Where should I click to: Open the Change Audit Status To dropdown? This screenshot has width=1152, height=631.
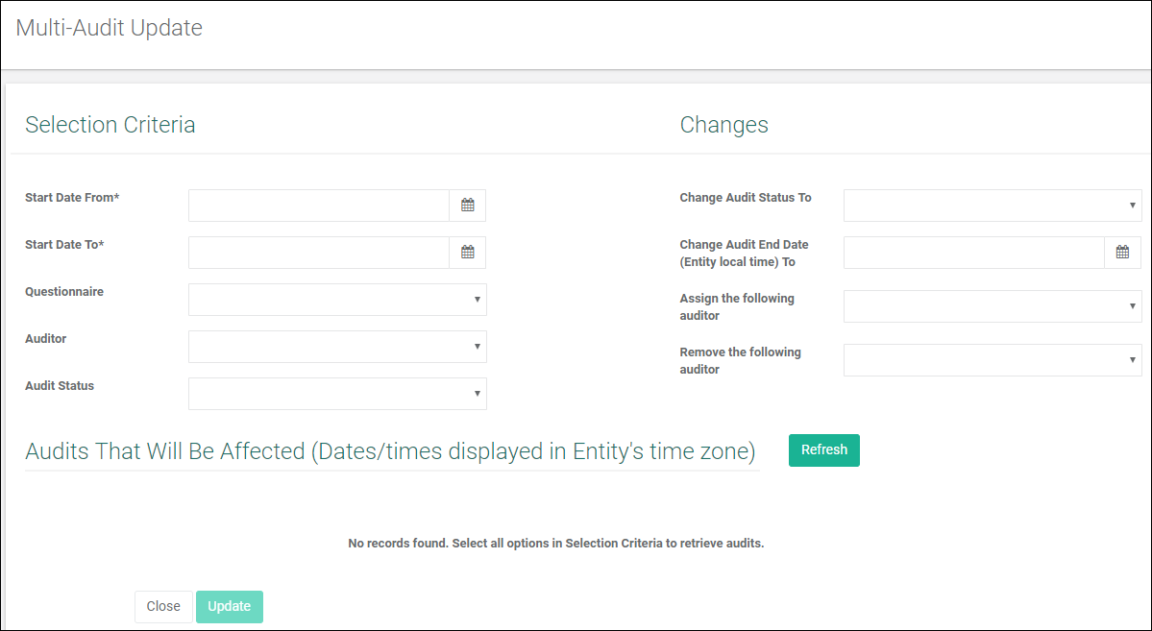click(1131, 205)
